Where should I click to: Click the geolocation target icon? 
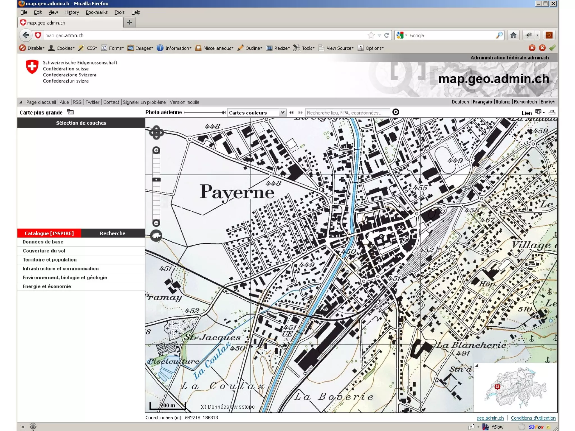396,112
